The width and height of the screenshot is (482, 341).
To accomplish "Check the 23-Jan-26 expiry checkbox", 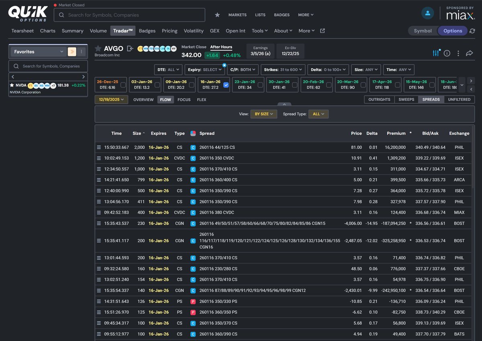I will coord(260,85).
